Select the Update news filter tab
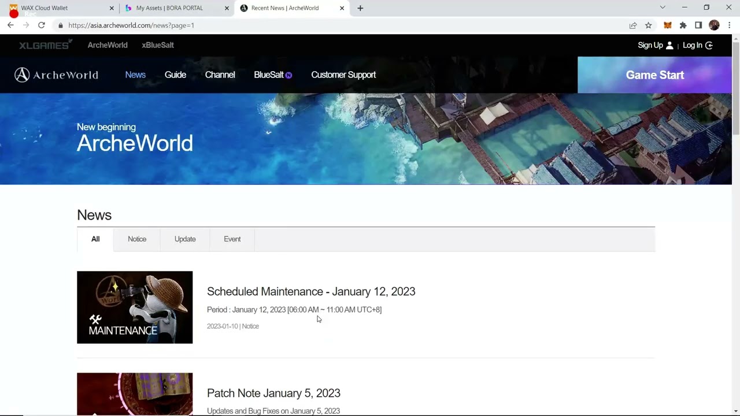Viewport: 740px width, 416px height. (185, 239)
